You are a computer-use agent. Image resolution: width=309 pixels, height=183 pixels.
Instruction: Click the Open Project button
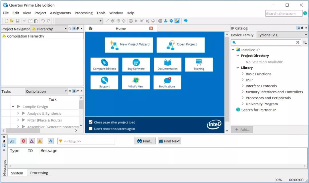181,45
